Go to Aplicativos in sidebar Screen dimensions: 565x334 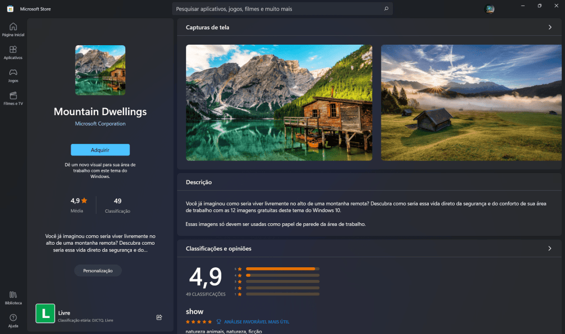[13, 52]
